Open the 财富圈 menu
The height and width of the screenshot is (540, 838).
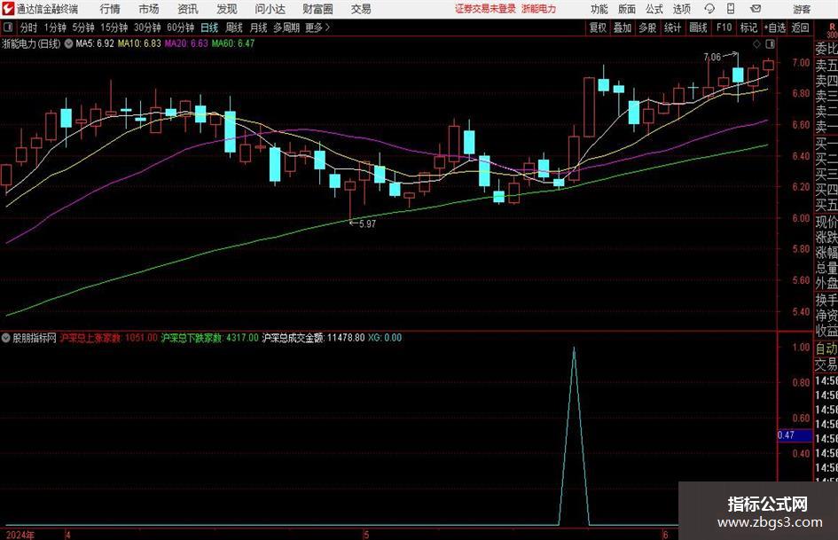click(x=317, y=9)
